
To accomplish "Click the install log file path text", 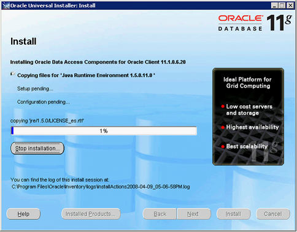I will coord(101,187).
